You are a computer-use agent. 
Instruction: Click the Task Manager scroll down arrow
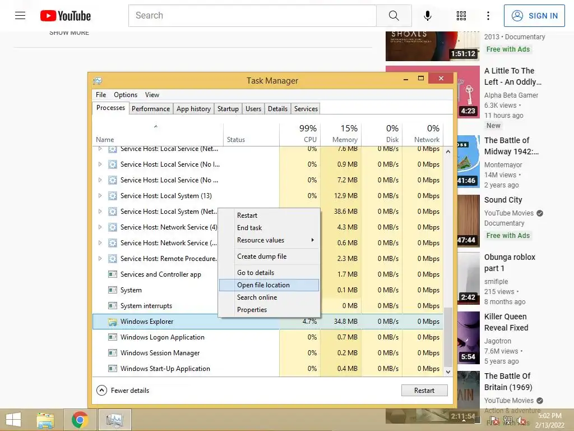pos(448,372)
